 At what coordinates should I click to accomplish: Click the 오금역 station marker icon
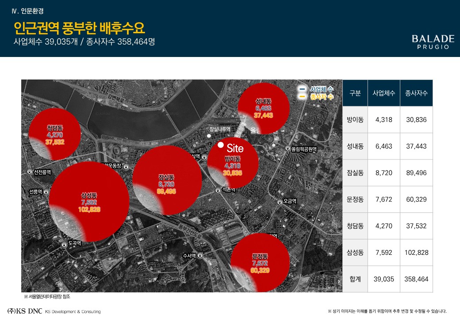[280, 202]
